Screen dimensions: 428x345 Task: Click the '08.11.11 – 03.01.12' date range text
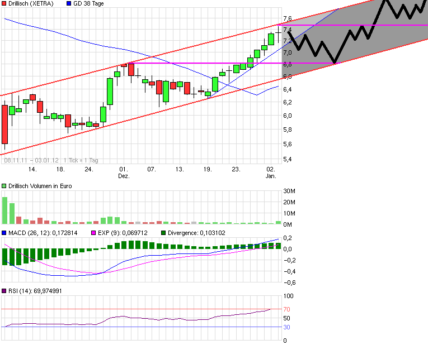(31, 160)
